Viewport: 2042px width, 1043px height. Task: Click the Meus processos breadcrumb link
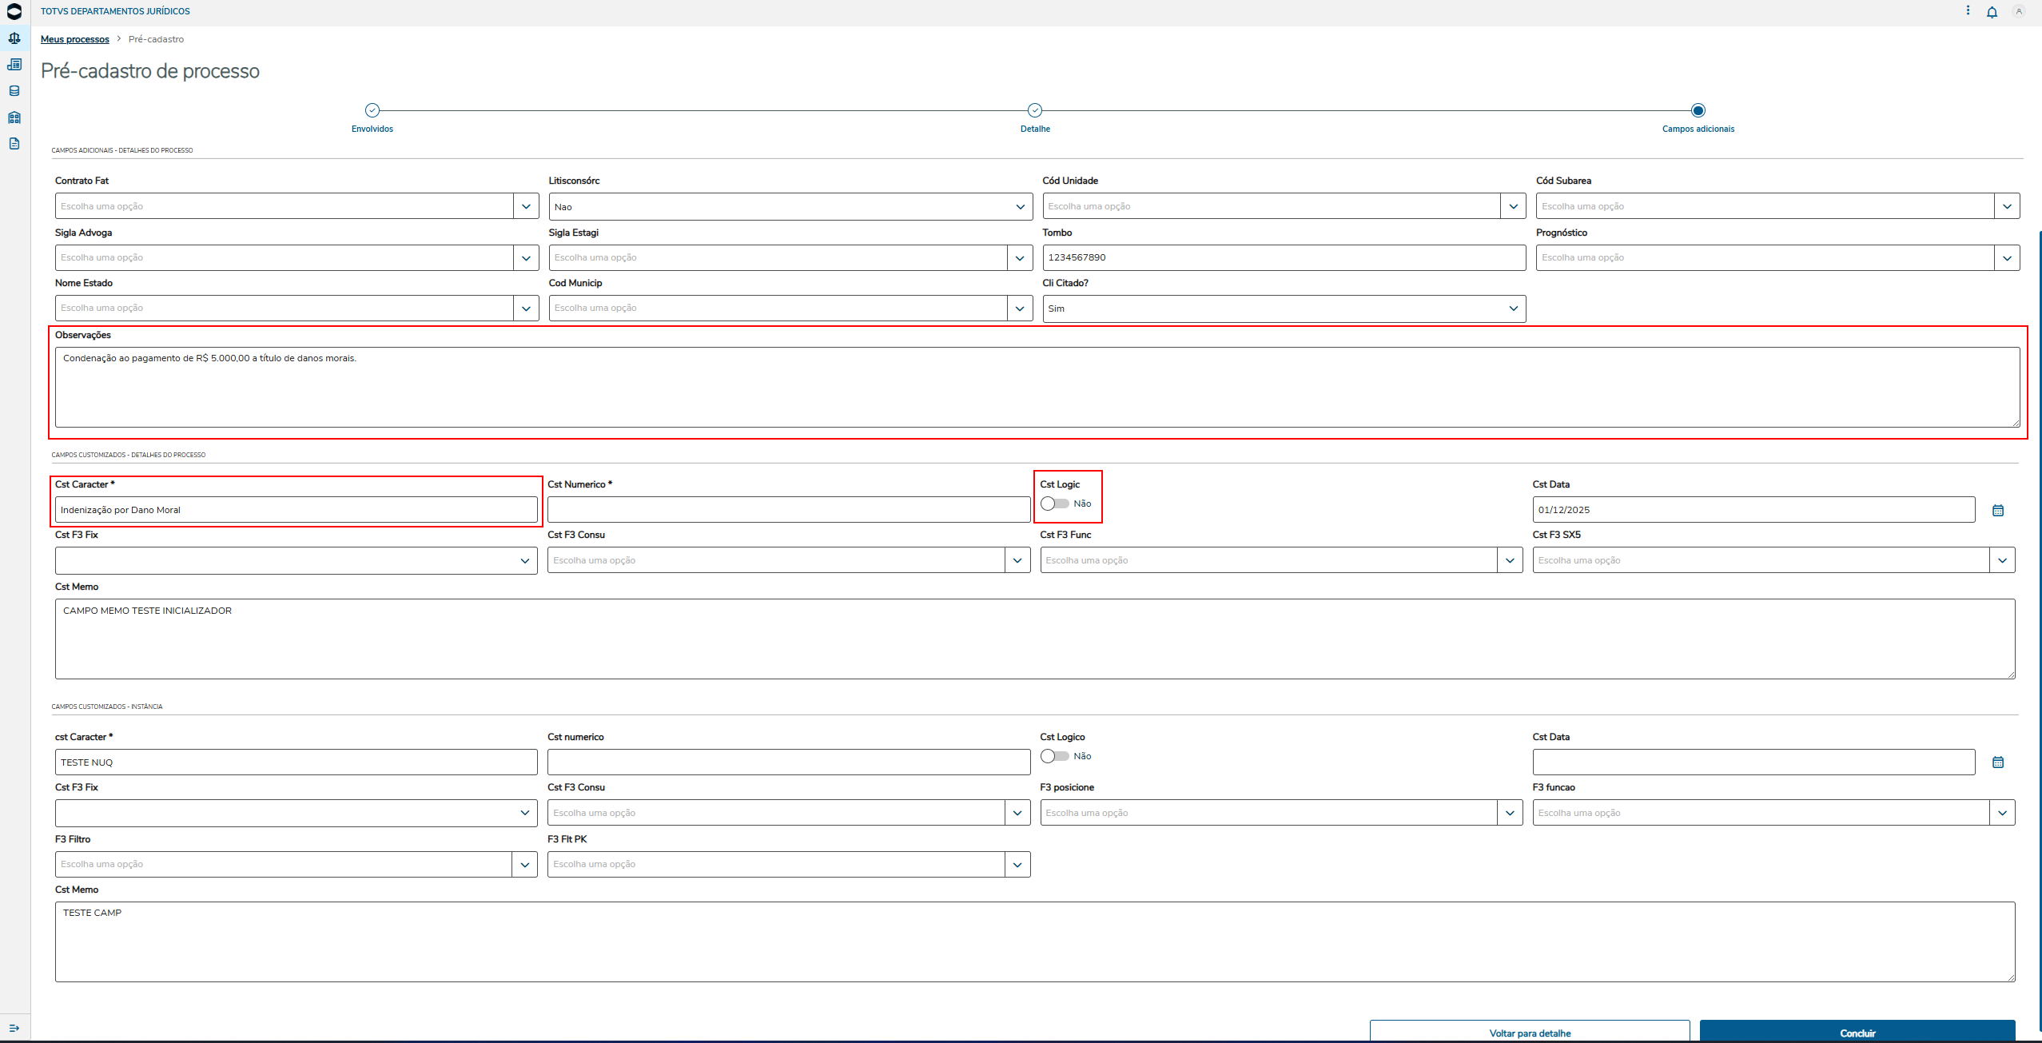(75, 39)
